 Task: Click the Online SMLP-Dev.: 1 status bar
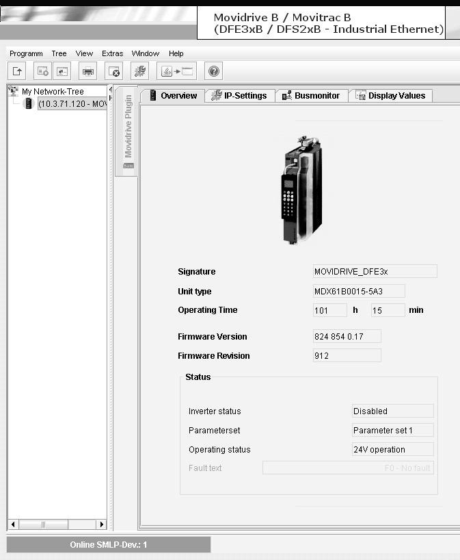[109, 545]
